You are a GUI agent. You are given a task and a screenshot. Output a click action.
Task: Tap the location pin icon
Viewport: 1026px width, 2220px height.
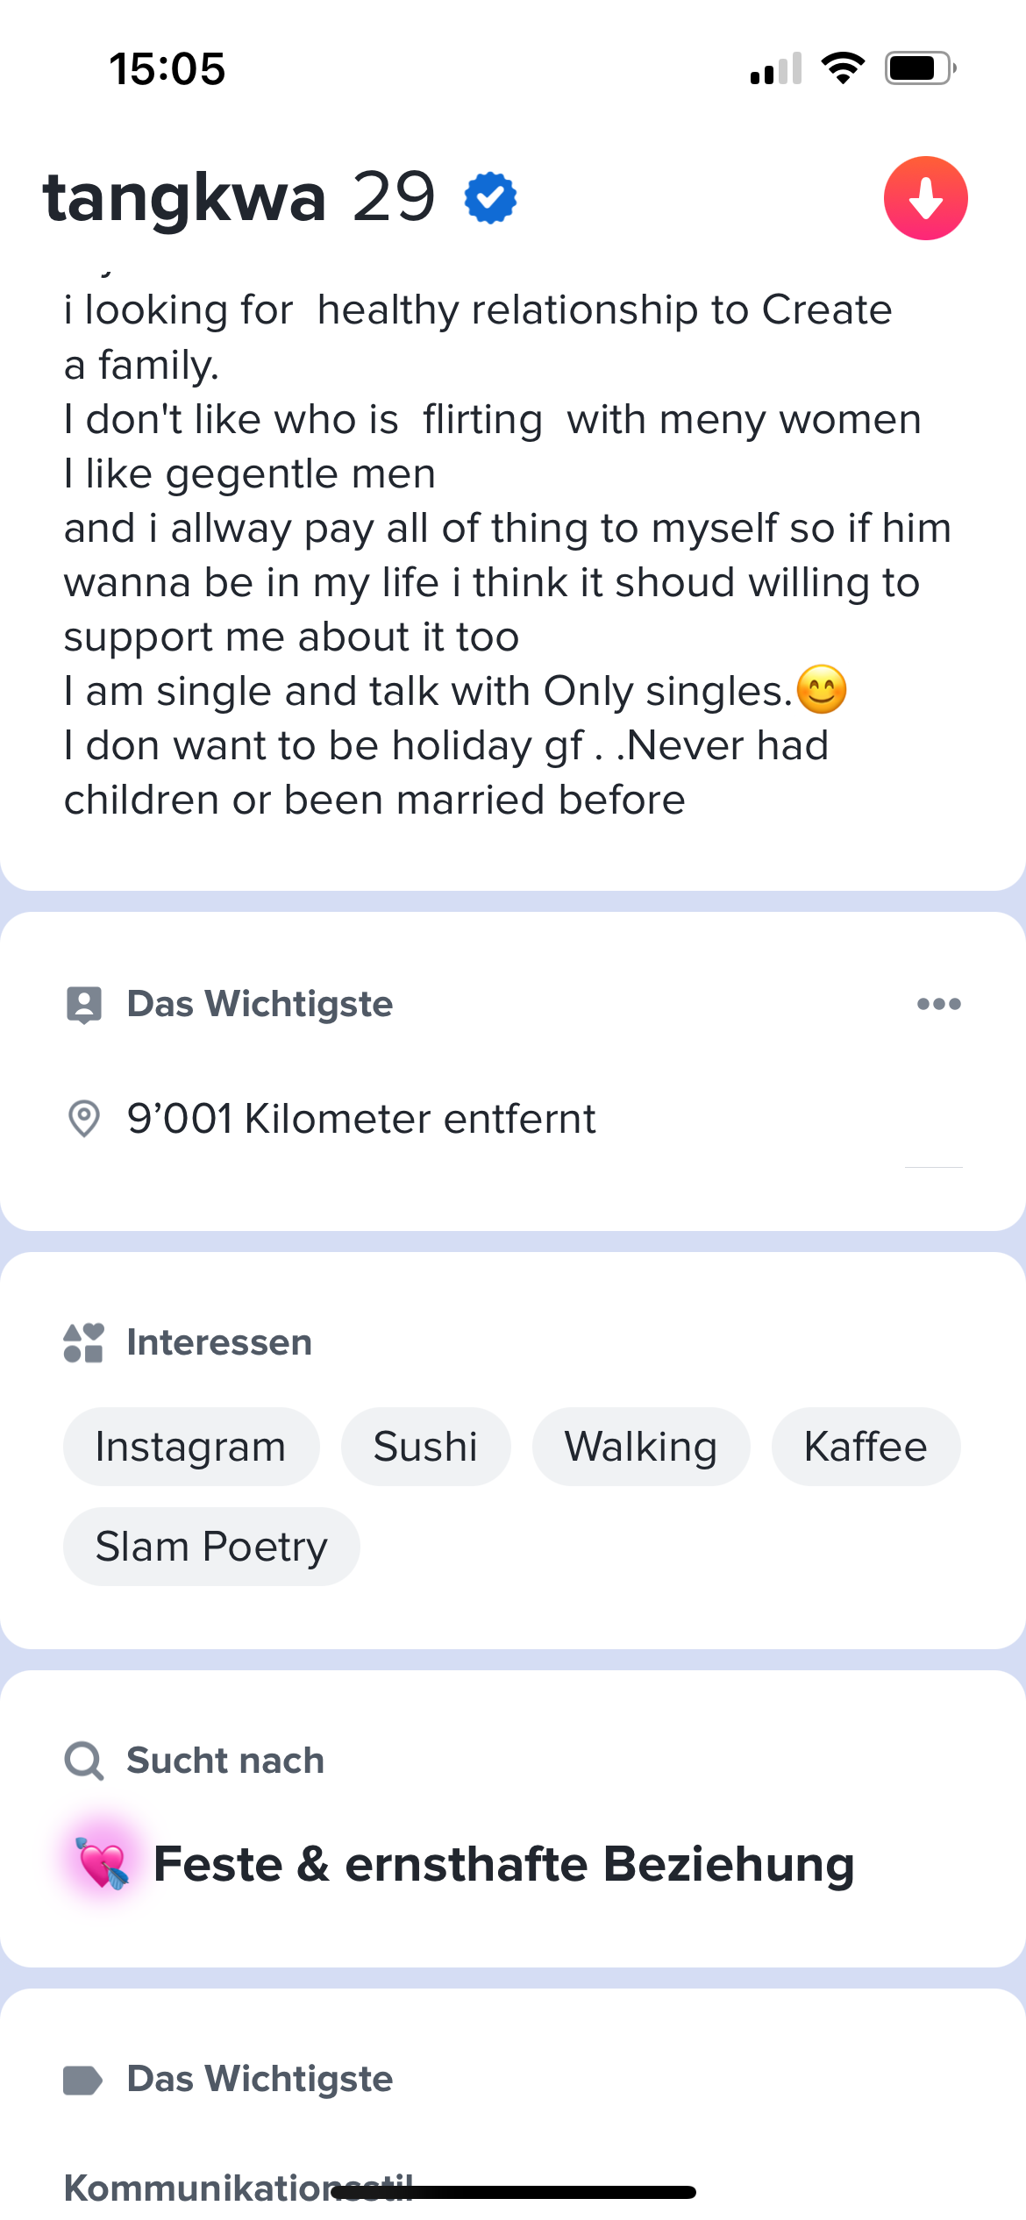84,1119
